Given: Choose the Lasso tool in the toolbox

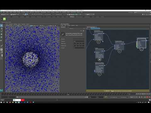Looking at the screenshot, I should point(2,29).
